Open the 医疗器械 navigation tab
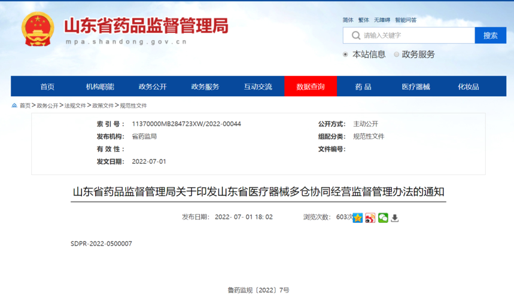514x300 pixels. pyautogui.click(x=416, y=87)
